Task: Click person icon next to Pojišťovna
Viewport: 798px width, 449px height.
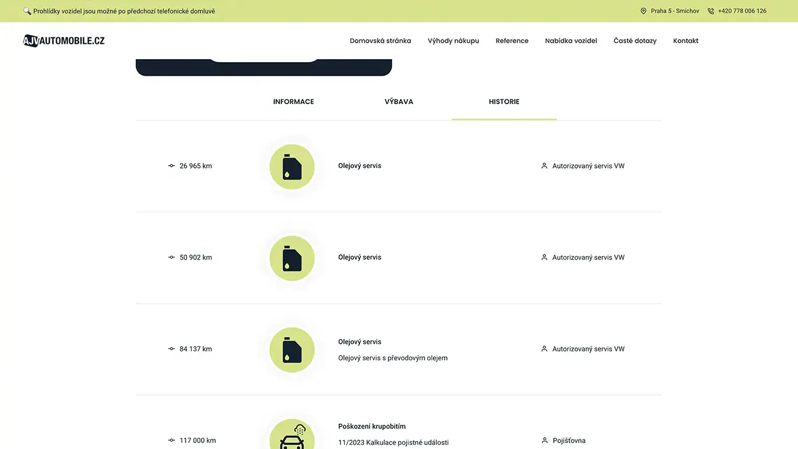Action: coord(544,440)
